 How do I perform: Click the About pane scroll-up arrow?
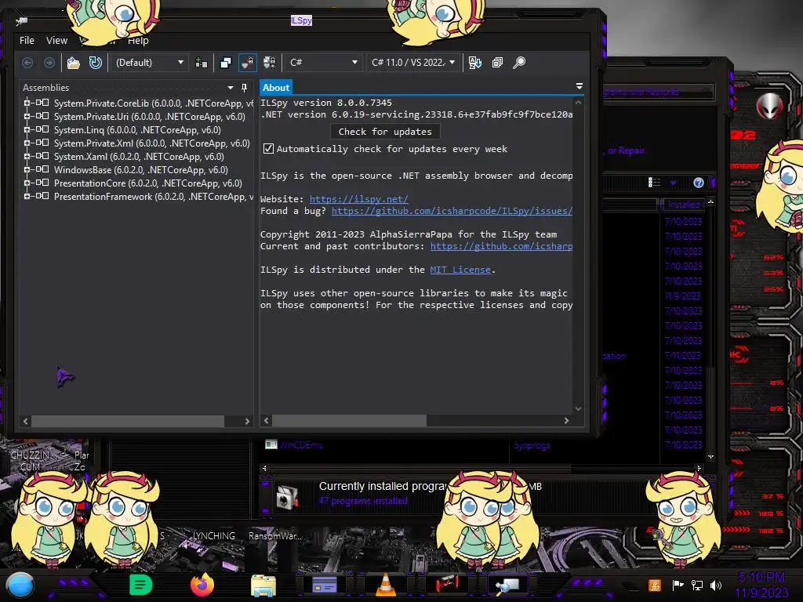[x=578, y=103]
